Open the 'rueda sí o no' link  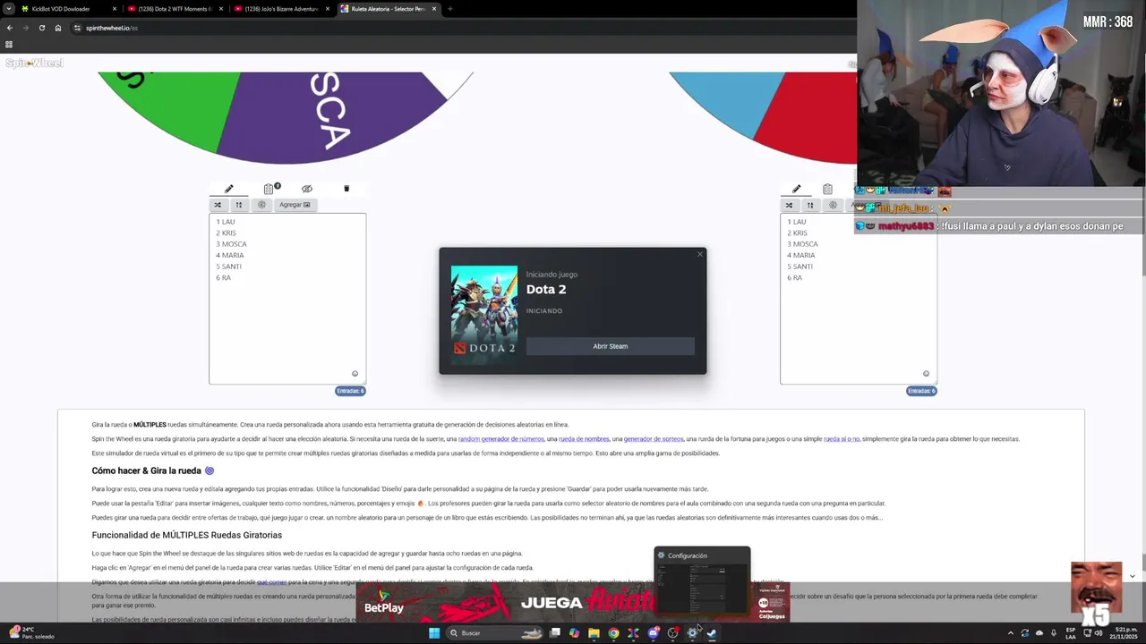click(842, 439)
